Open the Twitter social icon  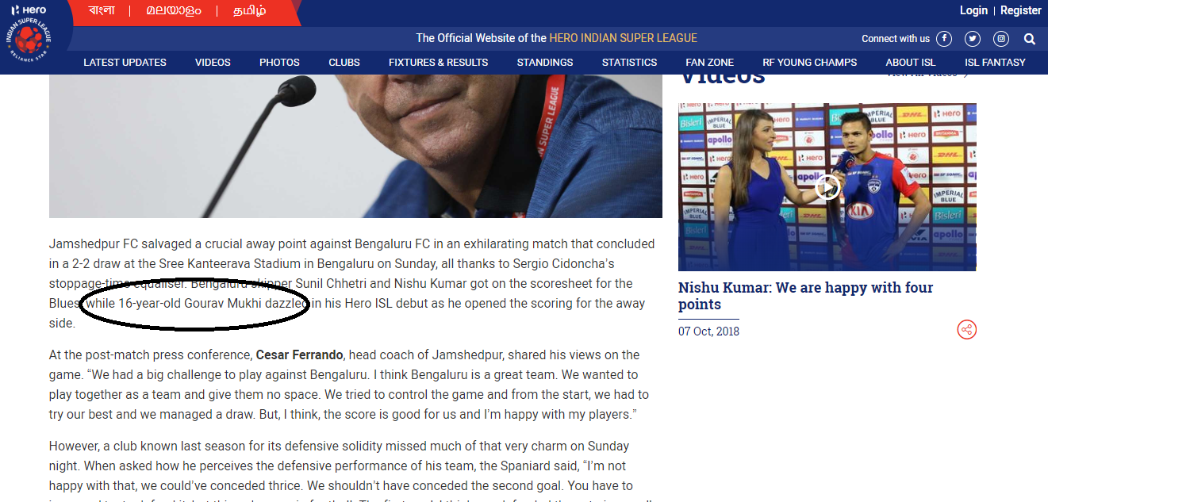pos(973,39)
